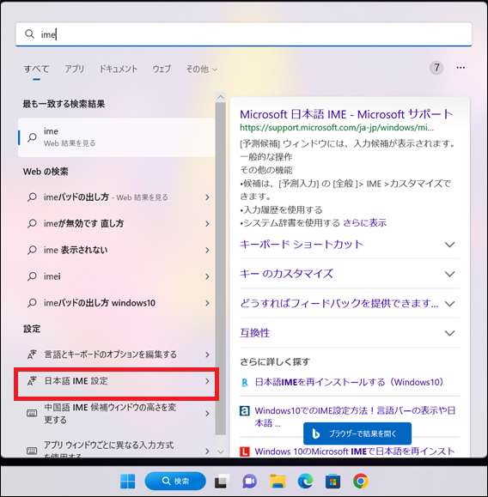Select best match "ime" Web 結果を見る
This screenshot has width=488, height=497.
pyautogui.click(x=117, y=137)
